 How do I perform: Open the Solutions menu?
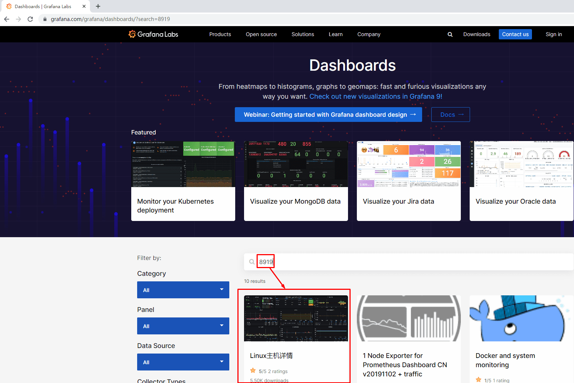(x=303, y=34)
